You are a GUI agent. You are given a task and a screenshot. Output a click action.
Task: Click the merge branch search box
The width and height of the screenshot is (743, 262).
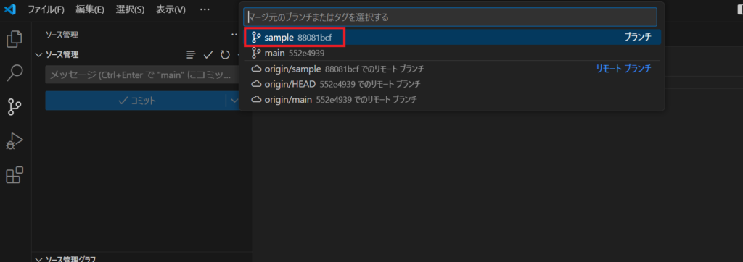(450, 17)
